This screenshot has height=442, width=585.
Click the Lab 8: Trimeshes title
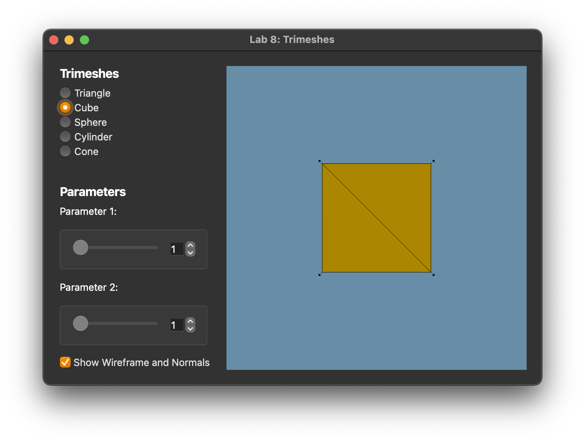[x=292, y=40]
